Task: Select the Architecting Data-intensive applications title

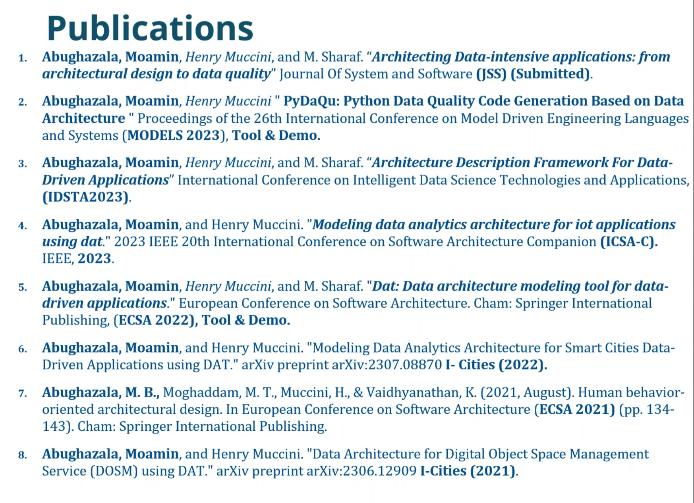Action: pyautogui.click(x=356, y=66)
